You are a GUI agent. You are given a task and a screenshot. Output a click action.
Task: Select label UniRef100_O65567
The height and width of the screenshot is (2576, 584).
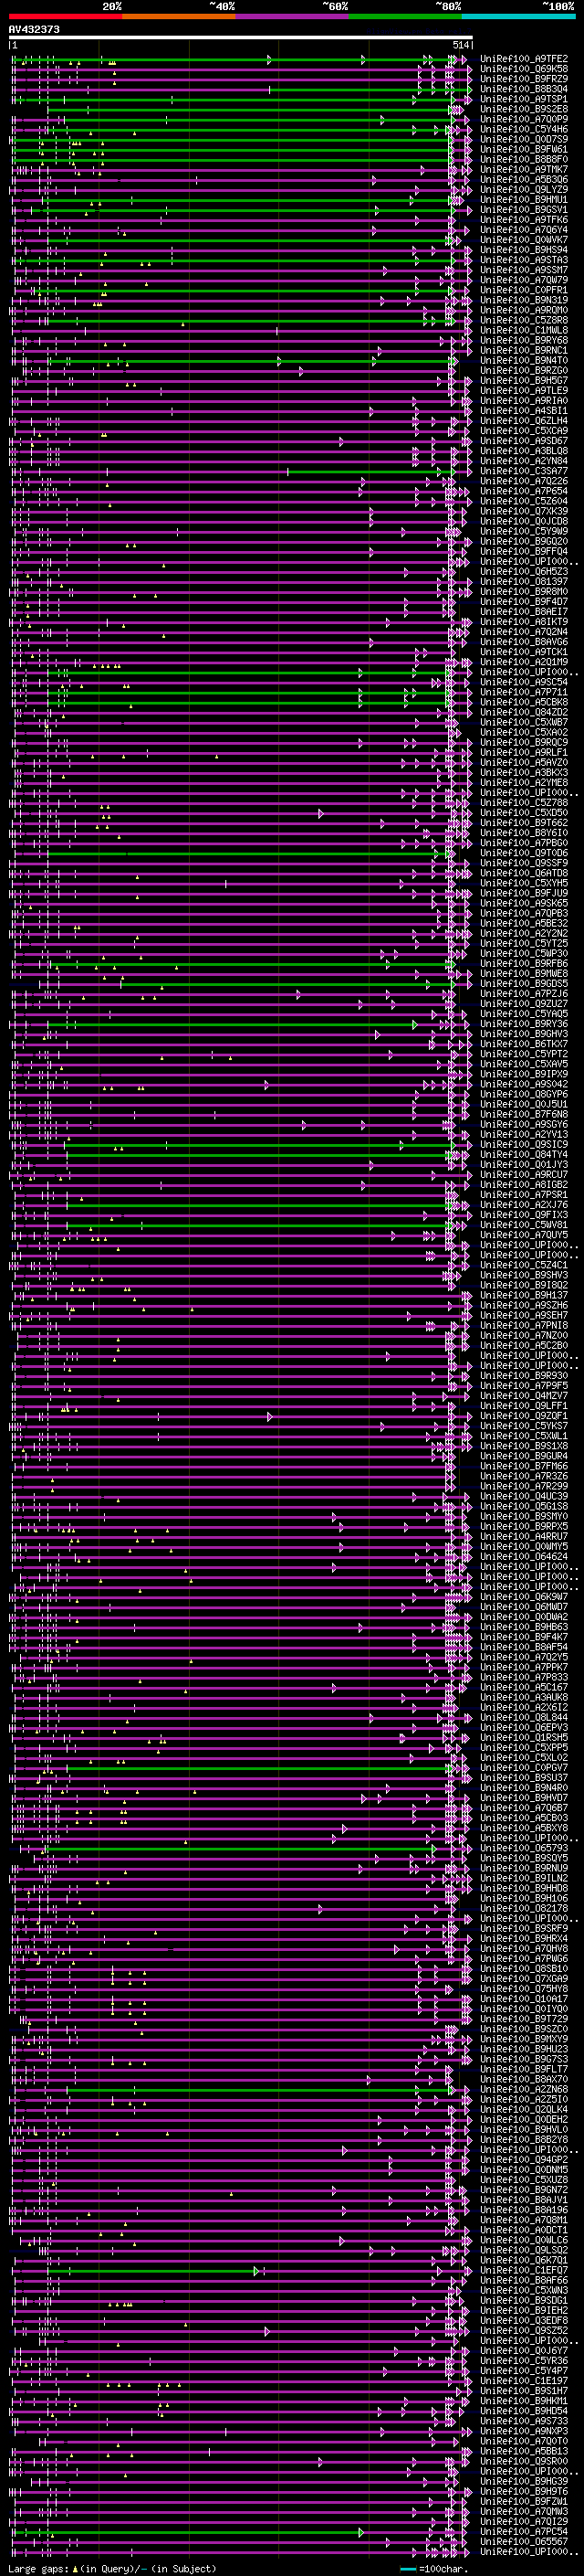click(524, 2541)
